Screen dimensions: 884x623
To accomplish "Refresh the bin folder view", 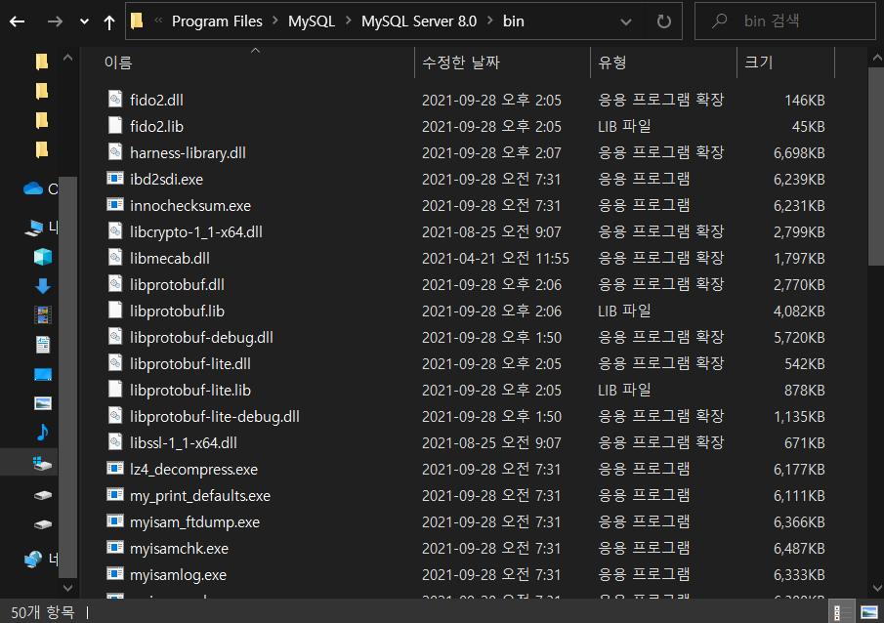I will (x=664, y=21).
